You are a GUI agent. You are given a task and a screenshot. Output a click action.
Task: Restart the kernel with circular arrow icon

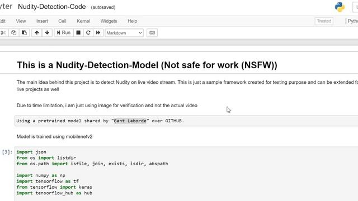coord(88,33)
